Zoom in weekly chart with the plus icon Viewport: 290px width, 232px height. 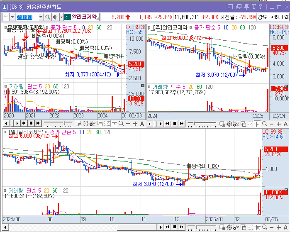click(279, 124)
